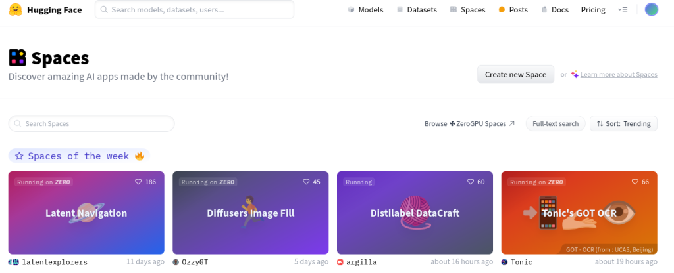Open the Docs page
The width and height of the screenshot is (674, 273).
click(x=554, y=9)
